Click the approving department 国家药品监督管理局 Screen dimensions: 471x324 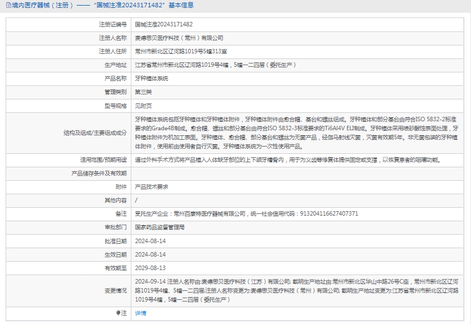tap(160, 227)
